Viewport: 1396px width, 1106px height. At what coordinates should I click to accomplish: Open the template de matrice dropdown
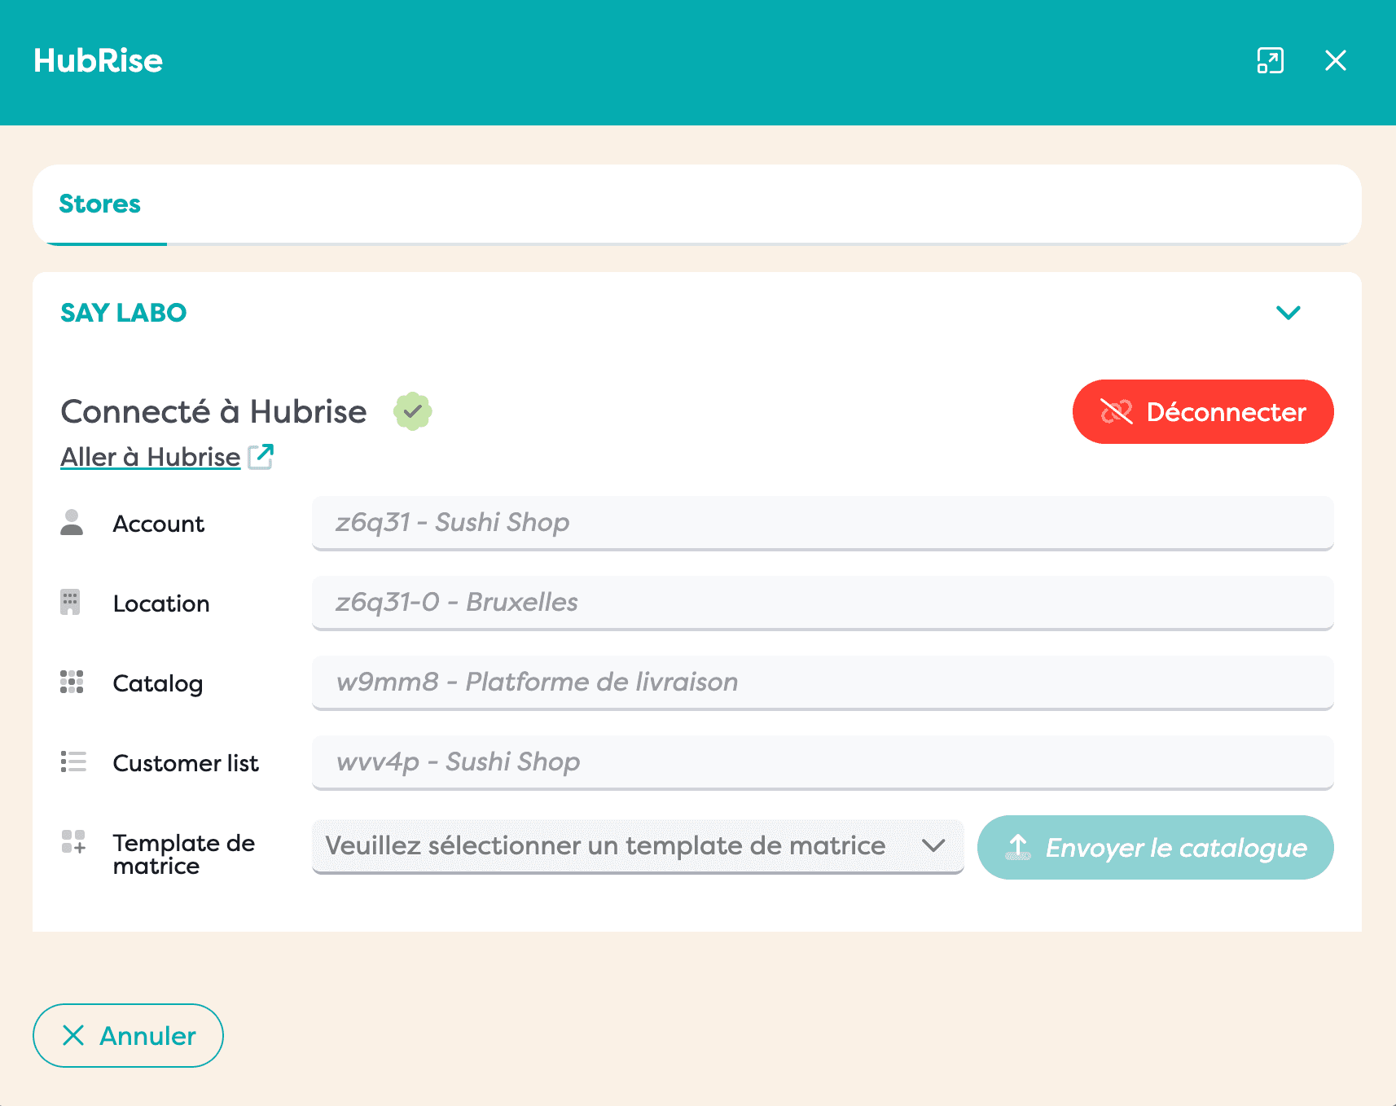637,846
